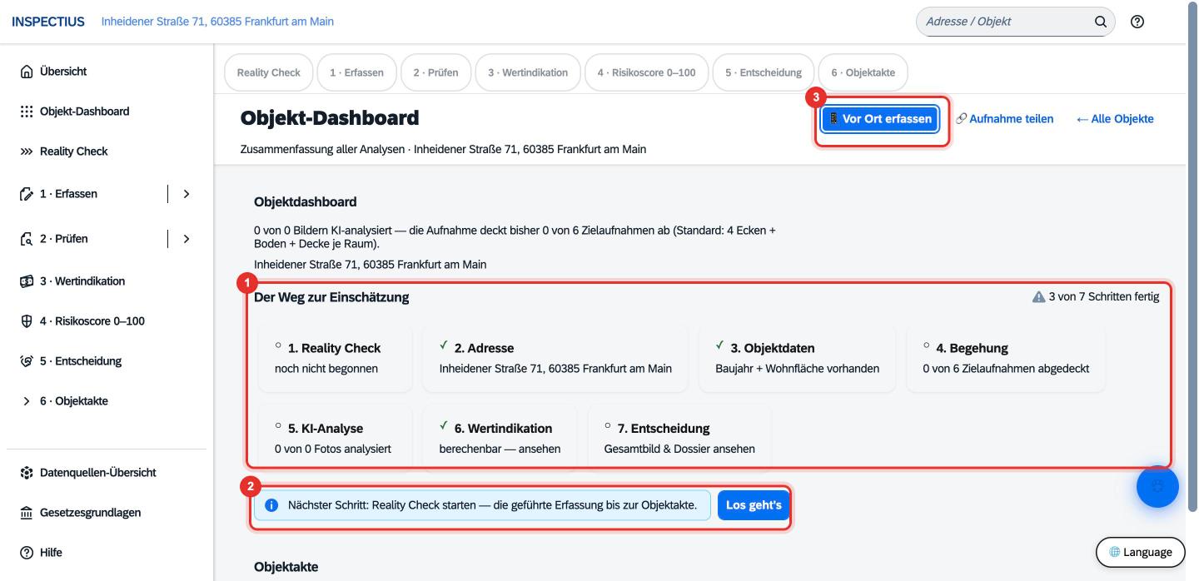Expand 6 · Objektakte in the sidebar
Image resolution: width=1199 pixels, height=581 pixels.
click(x=26, y=401)
